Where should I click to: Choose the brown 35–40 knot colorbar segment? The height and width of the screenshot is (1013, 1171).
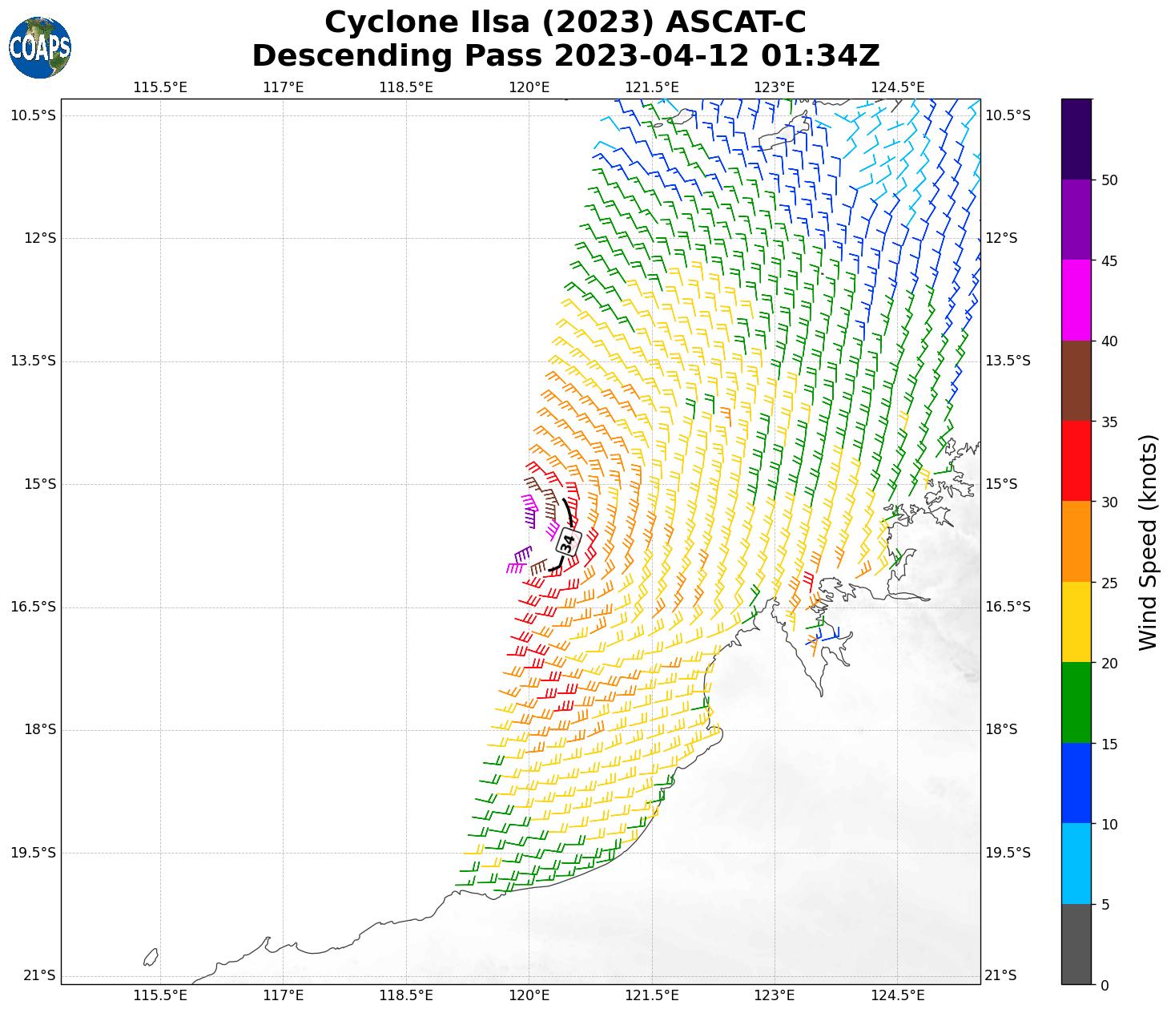[1076, 381]
